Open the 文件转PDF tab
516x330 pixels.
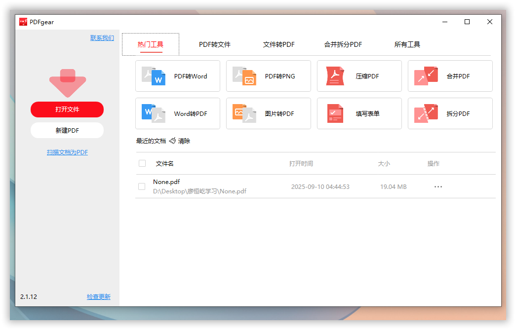279,44
